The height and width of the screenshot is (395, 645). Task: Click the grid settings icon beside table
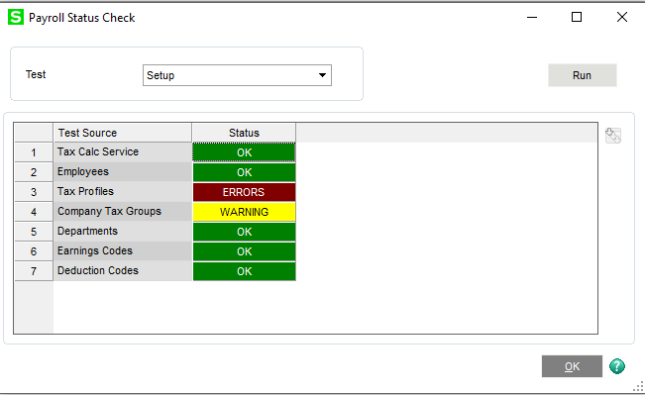(x=613, y=136)
